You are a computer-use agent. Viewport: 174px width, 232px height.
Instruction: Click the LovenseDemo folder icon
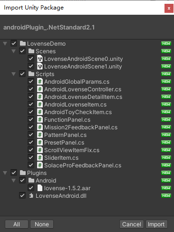[x=23, y=43]
